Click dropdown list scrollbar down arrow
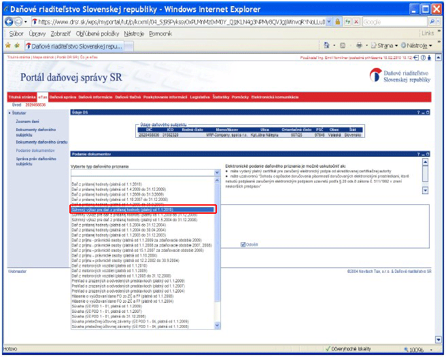This screenshot has height=357, width=446. pyautogui.click(x=217, y=326)
